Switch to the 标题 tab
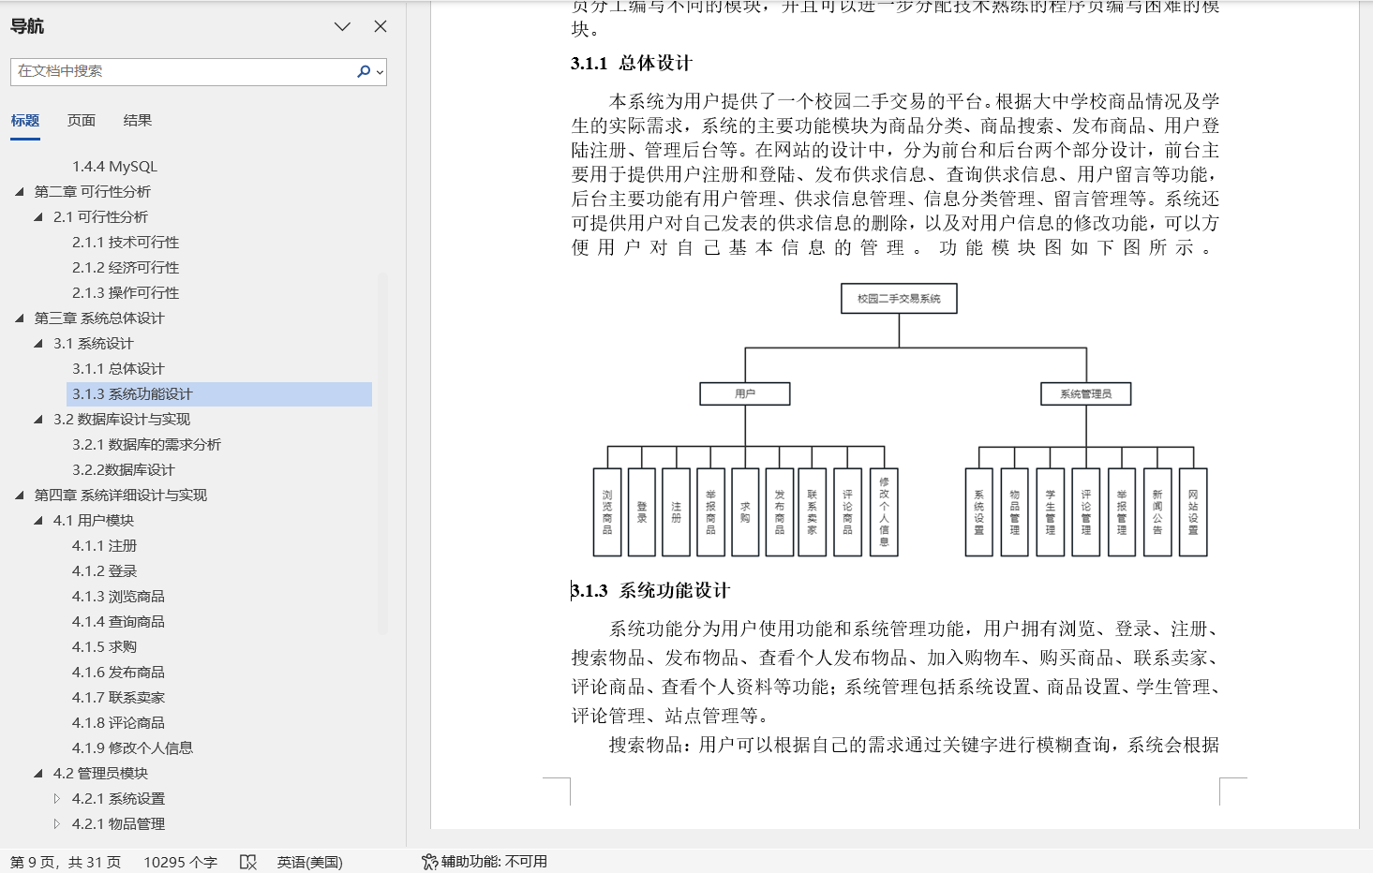 [25, 121]
